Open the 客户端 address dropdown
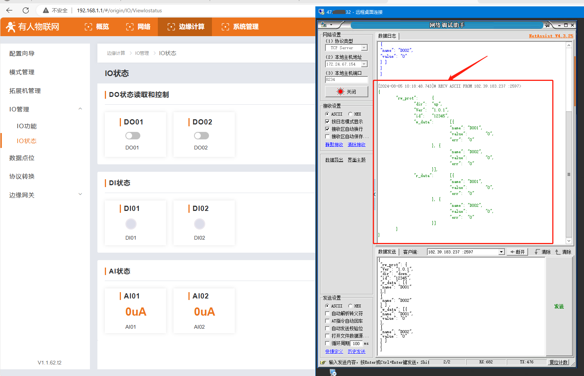The image size is (584, 376). [501, 252]
